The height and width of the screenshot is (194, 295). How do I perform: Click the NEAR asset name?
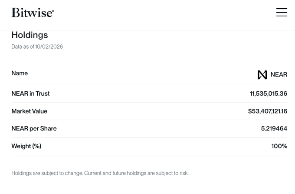[x=279, y=74]
